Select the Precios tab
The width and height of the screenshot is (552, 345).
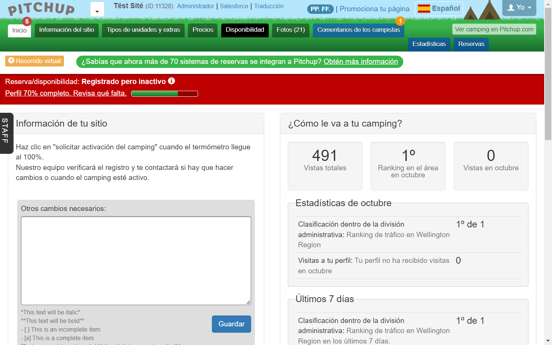click(x=203, y=30)
